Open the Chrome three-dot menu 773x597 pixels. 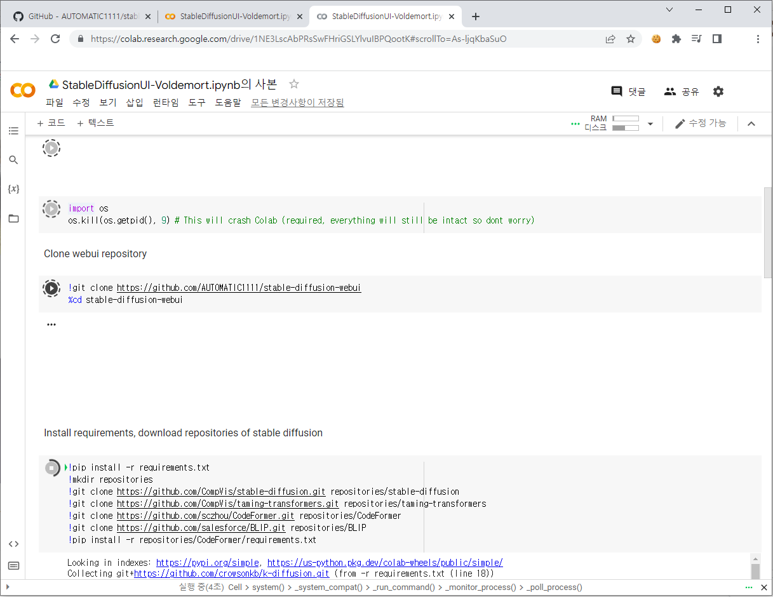click(x=758, y=39)
